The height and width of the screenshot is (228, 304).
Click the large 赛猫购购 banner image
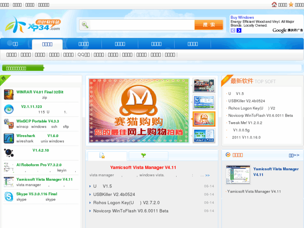pyautogui.click(x=139, y=110)
